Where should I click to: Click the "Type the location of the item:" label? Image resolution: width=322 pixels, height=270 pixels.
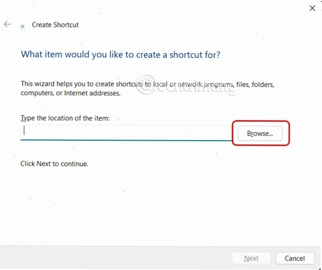coord(65,118)
